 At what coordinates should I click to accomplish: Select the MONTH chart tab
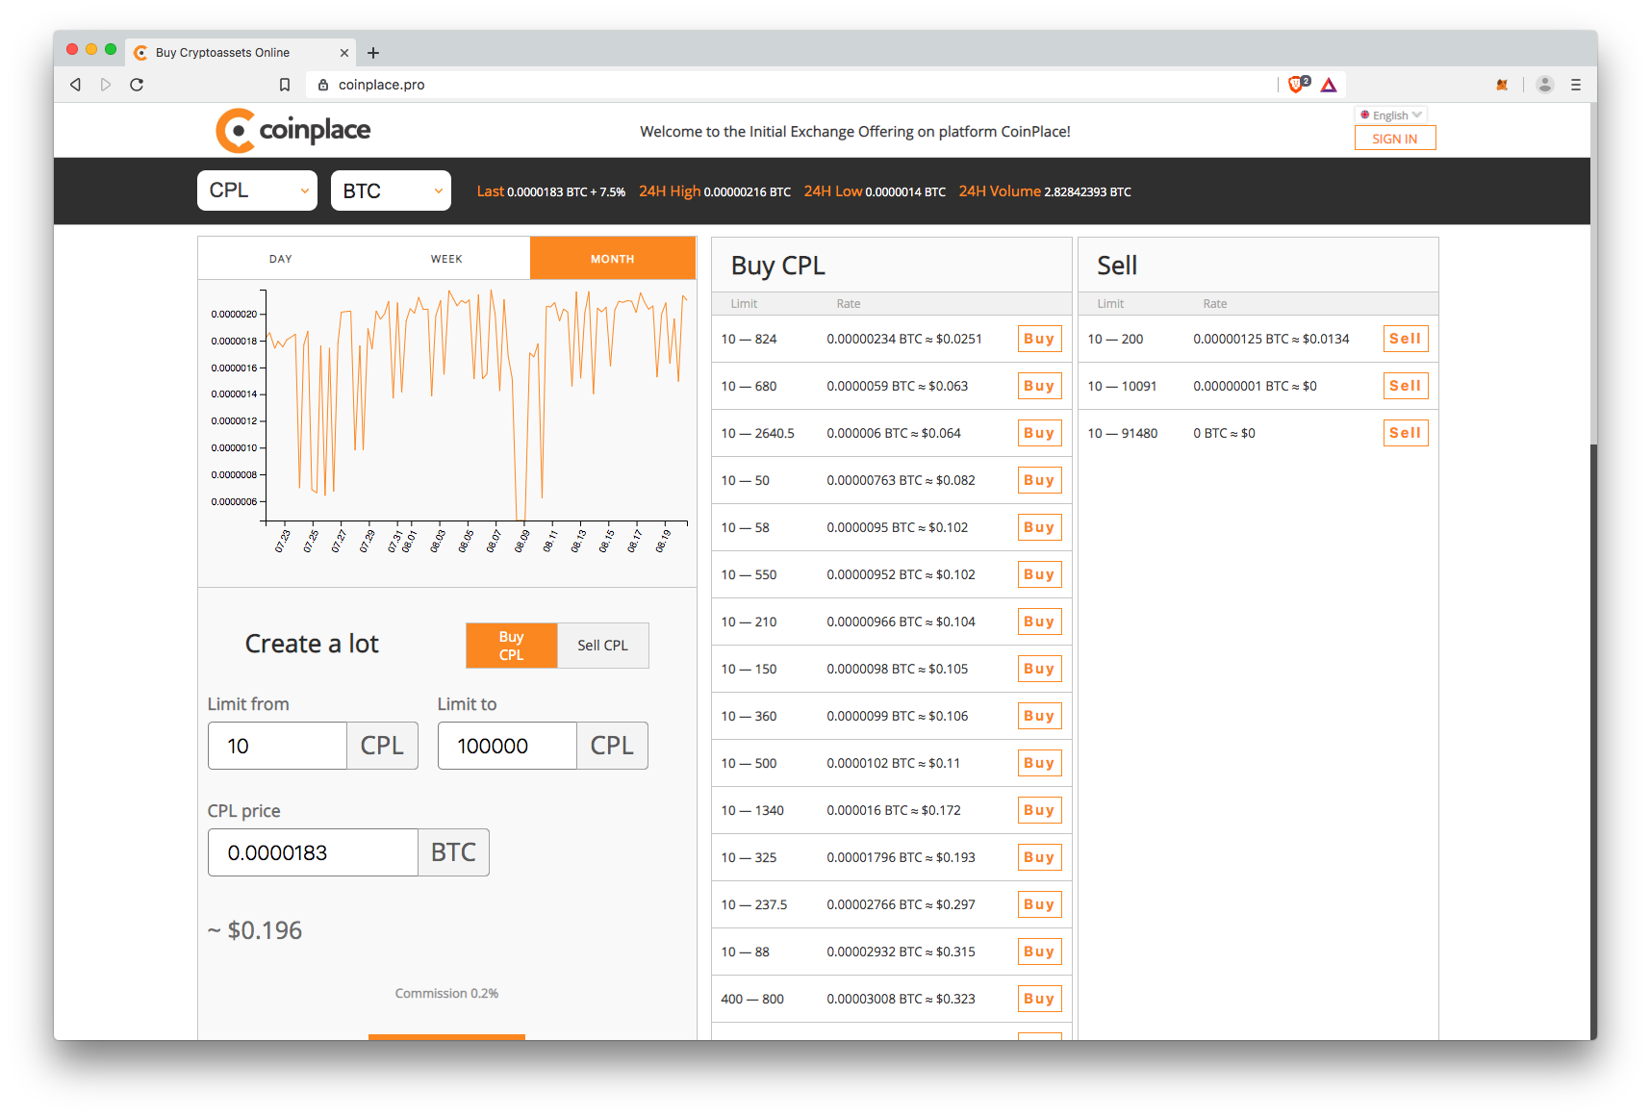tap(613, 259)
